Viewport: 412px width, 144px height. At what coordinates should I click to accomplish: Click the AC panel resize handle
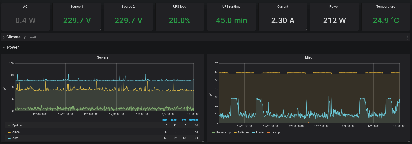click(x=48, y=30)
